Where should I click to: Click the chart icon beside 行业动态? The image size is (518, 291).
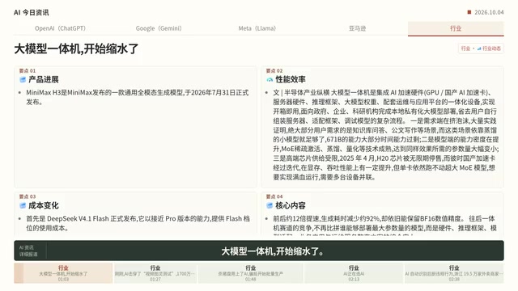coord(479,48)
